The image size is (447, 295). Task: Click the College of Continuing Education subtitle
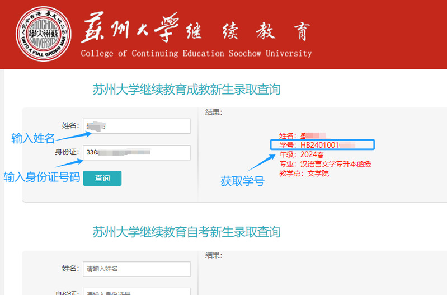(196, 54)
